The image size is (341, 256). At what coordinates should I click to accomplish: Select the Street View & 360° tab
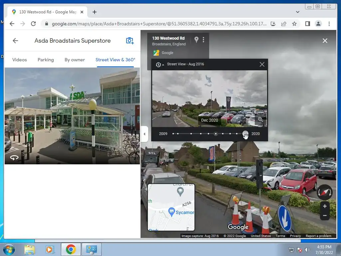(115, 60)
